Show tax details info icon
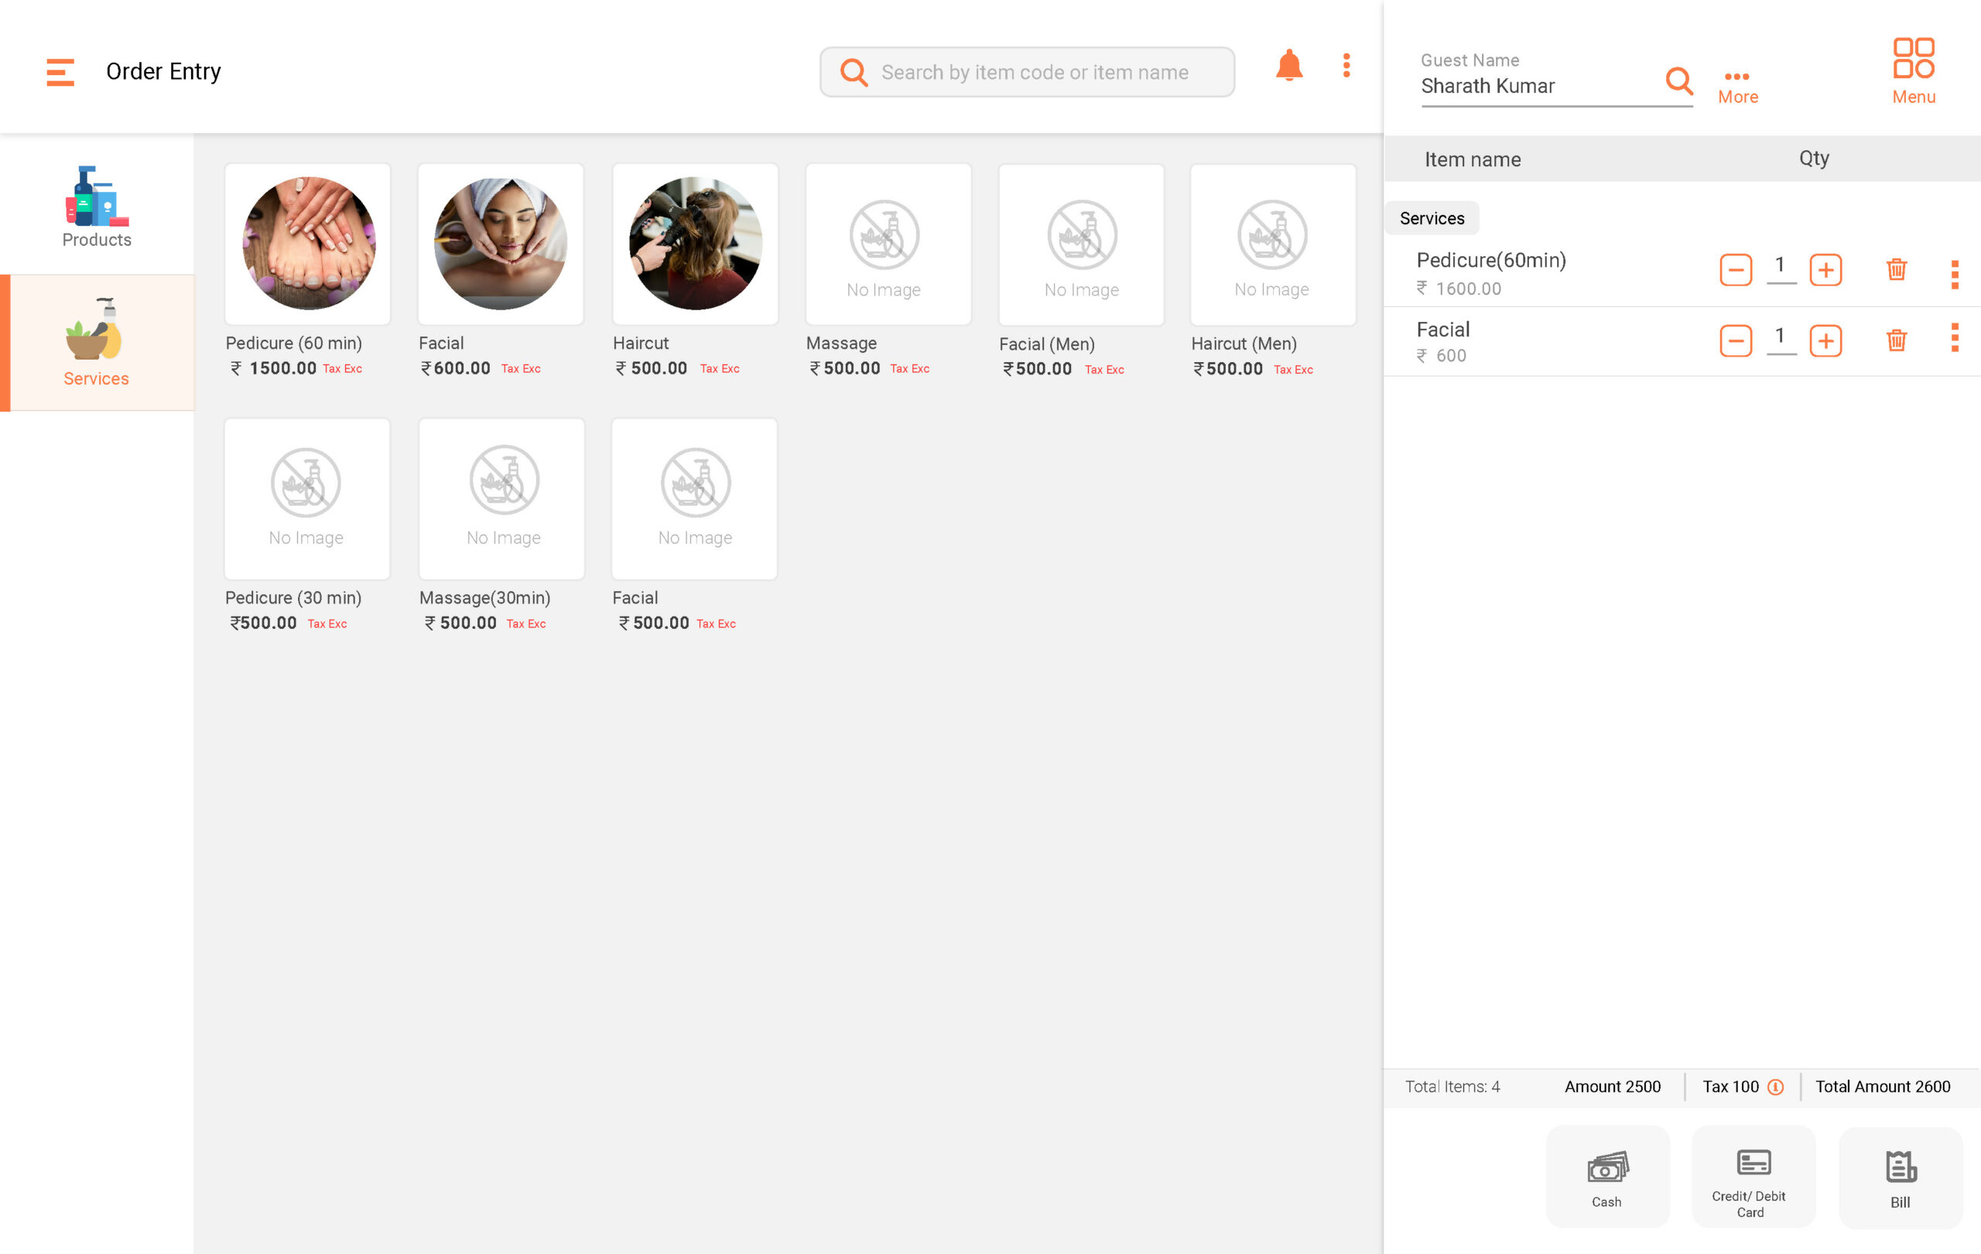This screenshot has height=1254, width=1981. click(x=1775, y=1087)
